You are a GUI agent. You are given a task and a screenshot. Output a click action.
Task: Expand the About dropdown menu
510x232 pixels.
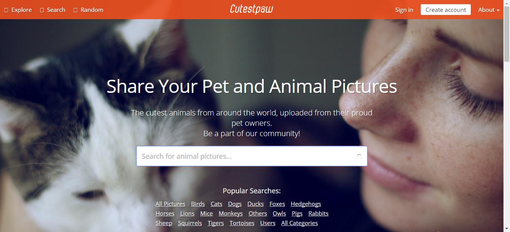click(x=488, y=10)
